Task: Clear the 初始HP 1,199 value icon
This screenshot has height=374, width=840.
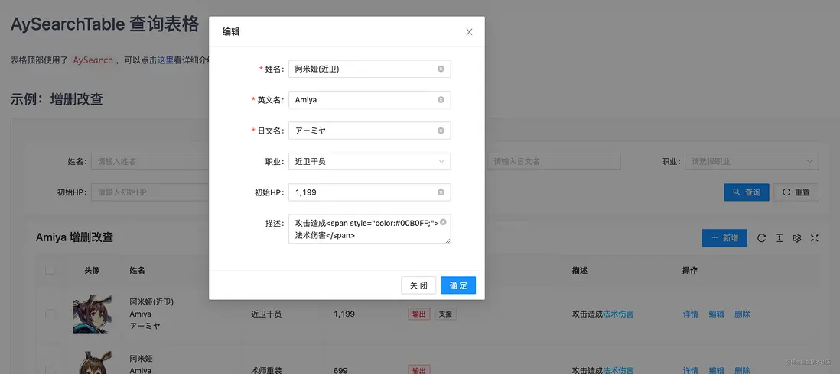Action: coord(441,192)
